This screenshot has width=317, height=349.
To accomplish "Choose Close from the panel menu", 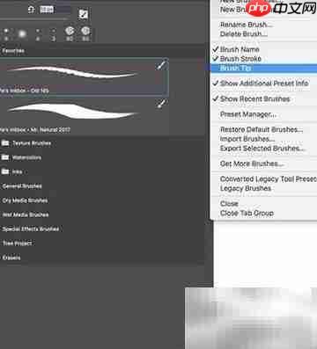I will (x=229, y=204).
